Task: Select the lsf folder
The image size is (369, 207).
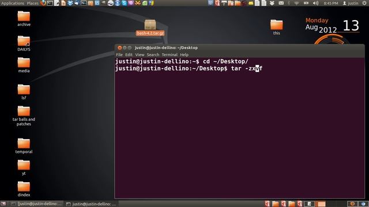Action: 24,92
